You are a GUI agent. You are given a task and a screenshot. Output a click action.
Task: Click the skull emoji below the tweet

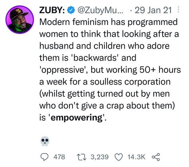[45, 141]
